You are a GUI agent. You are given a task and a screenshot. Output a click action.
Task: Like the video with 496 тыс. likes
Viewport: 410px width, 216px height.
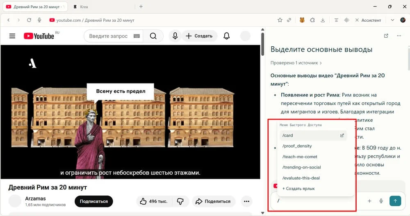tap(153, 201)
